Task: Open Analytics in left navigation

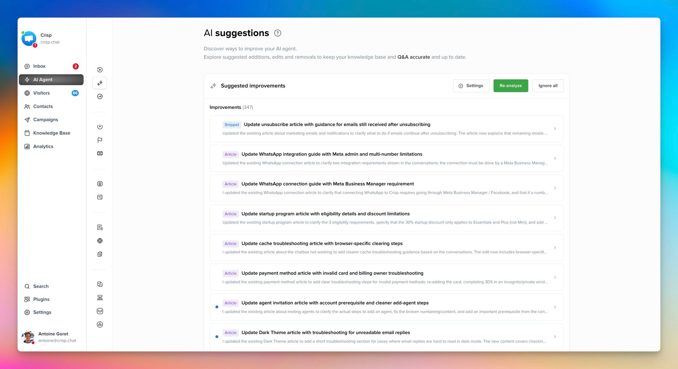Action: tap(43, 147)
